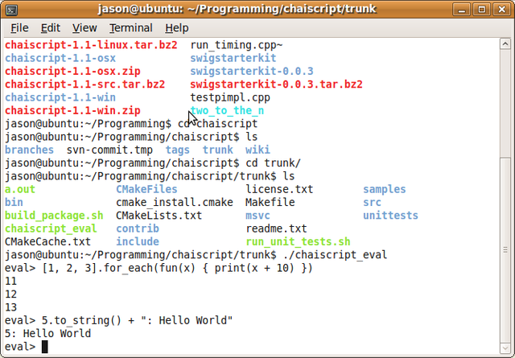Viewport: 515px width, 358px height.
Task: Click the '5: Hello World' output line
Action: 47,333
